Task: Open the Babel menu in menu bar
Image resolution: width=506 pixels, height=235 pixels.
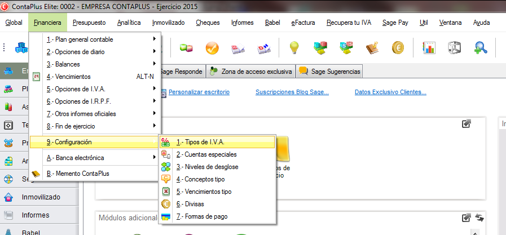Action: click(272, 23)
